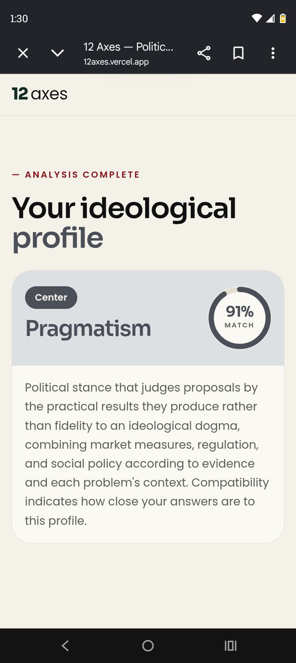Tap the 12 axes logo

pos(40,94)
